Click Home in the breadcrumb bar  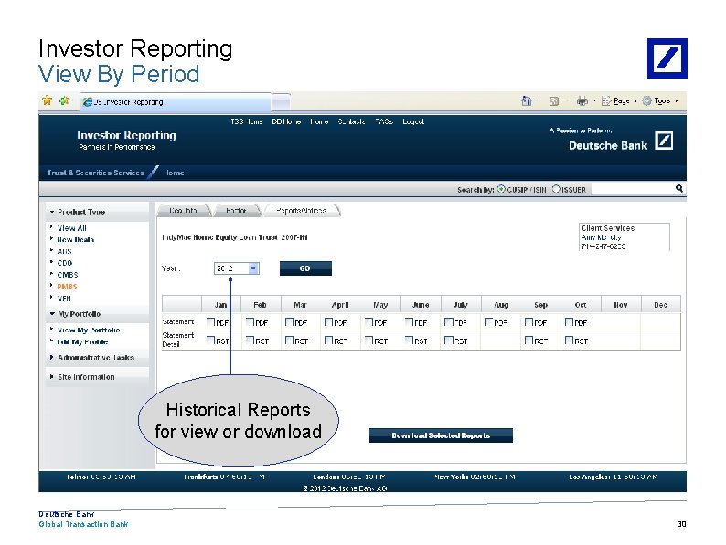click(x=174, y=173)
